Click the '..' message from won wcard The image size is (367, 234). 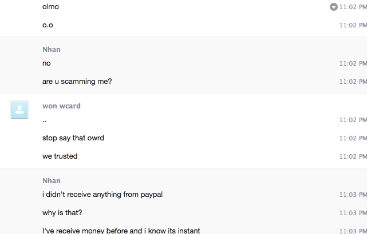pyautogui.click(x=44, y=121)
